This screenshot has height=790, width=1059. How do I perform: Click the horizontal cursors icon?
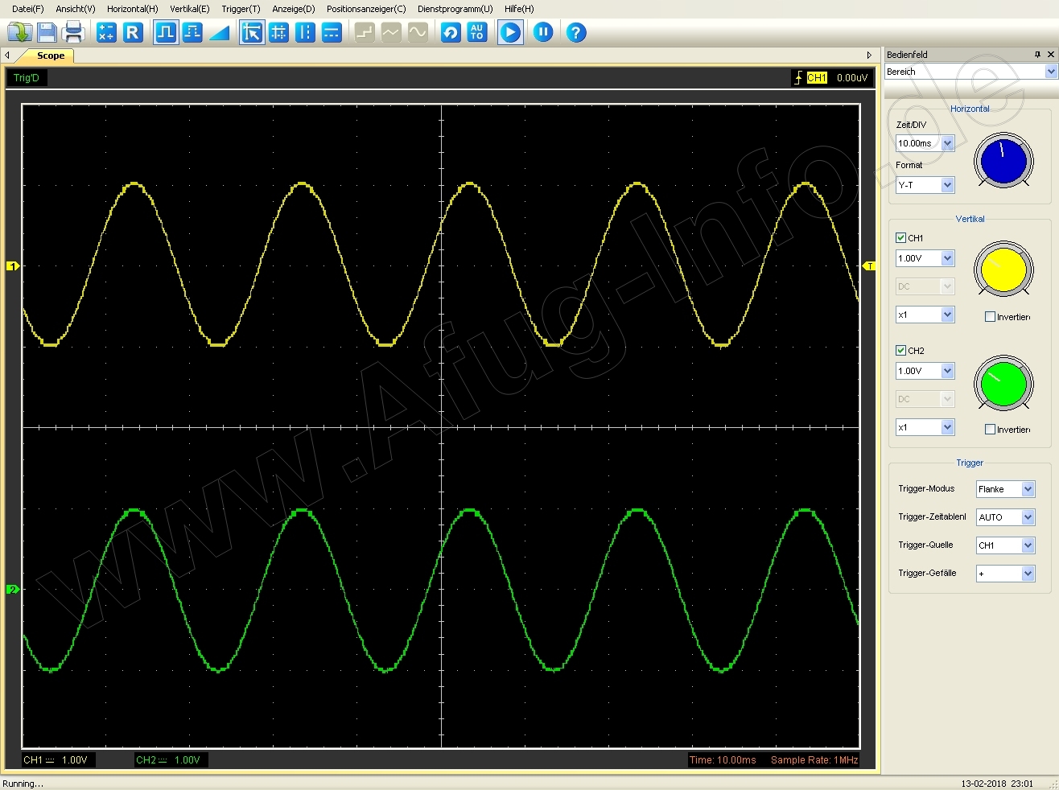[x=332, y=32]
